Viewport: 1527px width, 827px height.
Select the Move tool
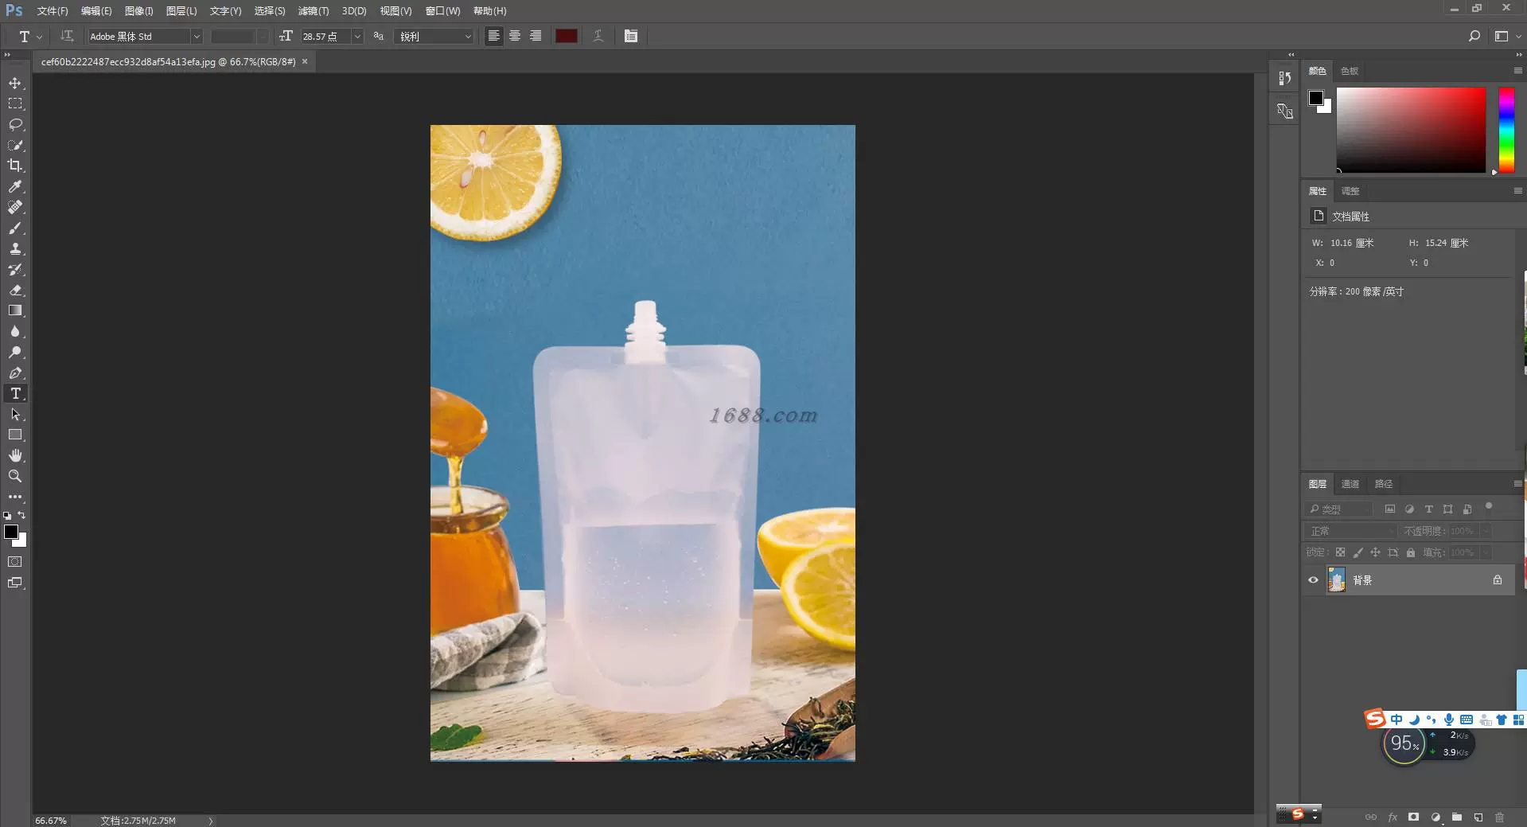point(15,84)
